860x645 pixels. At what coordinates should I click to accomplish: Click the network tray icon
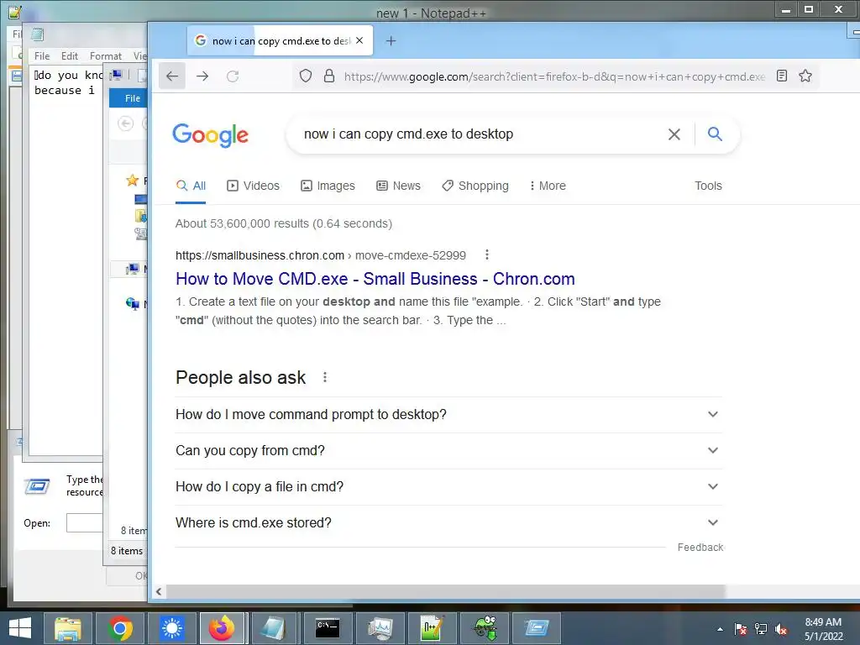[761, 629]
